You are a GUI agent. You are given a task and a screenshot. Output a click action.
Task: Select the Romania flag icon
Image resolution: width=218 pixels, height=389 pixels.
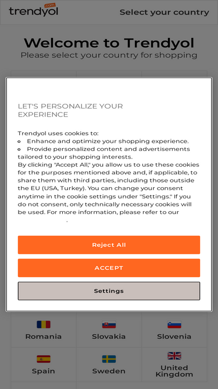[x=44, y=324]
